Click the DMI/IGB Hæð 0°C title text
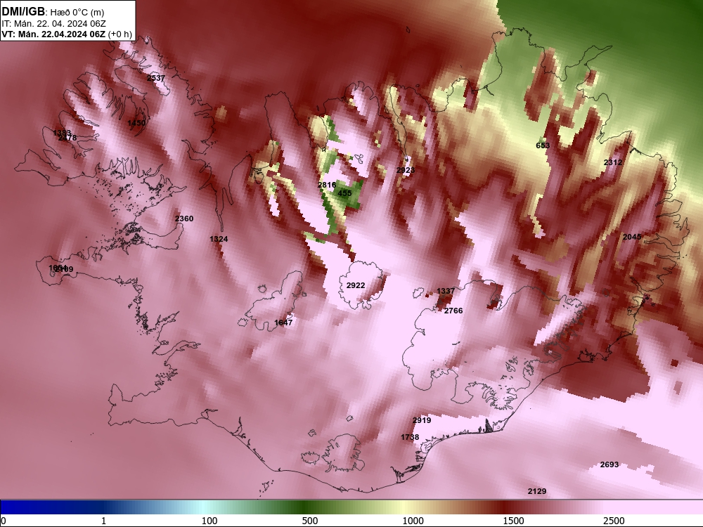703x527 pixels. tap(53, 12)
